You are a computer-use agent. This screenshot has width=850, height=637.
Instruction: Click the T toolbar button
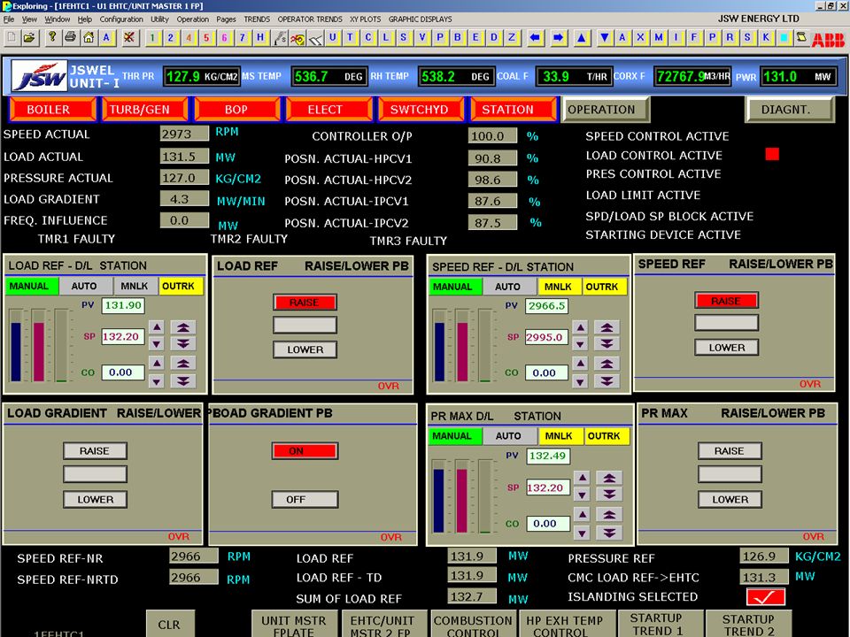[351, 38]
